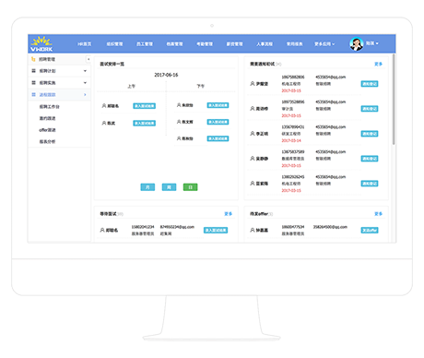The image size is (424, 358).
Task: Click the orange recruitment management sidebar header icon
Action: point(33,59)
